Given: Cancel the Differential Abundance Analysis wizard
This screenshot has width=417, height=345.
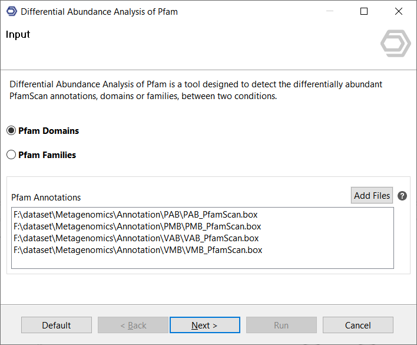Looking at the screenshot, I should (358, 325).
